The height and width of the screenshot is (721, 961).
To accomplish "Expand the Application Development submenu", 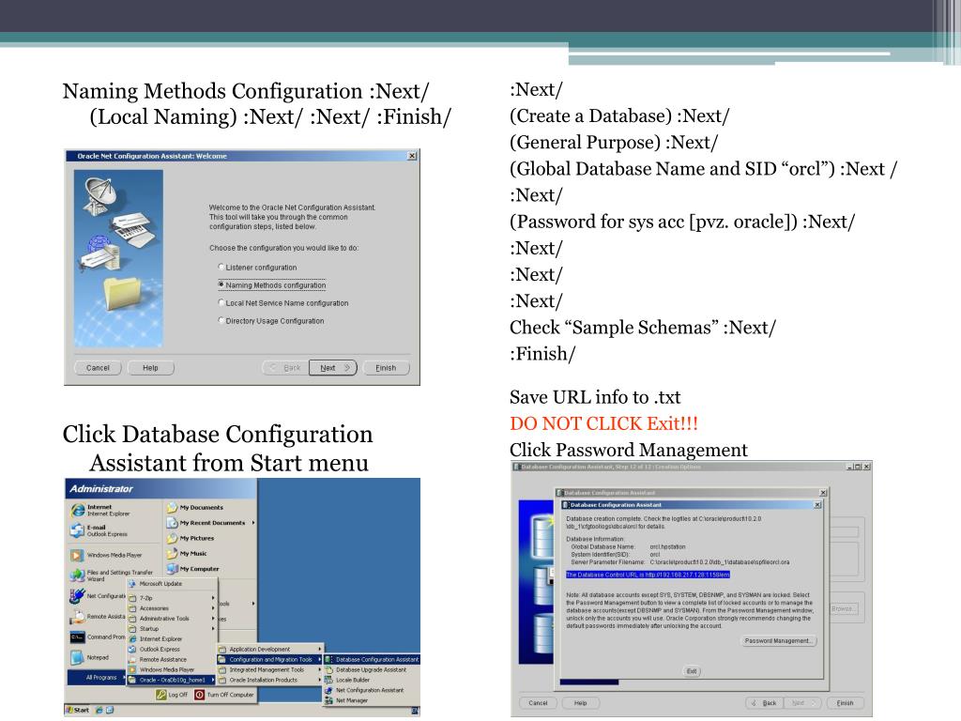I will point(270,649).
